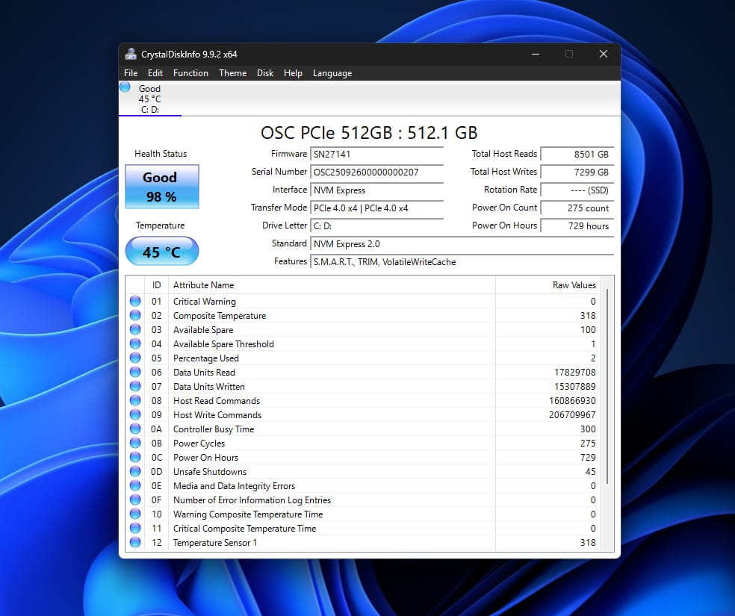Image resolution: width=735 pixels, height=616 pixels.
Task: Click status orb for Warning Composite Temperature Time
Action: (x=135, y=514)
